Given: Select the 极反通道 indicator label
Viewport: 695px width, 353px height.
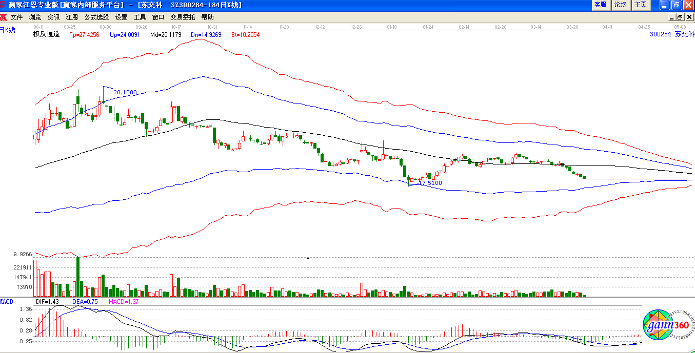Looking at the screenshot, I should point(47,34).
